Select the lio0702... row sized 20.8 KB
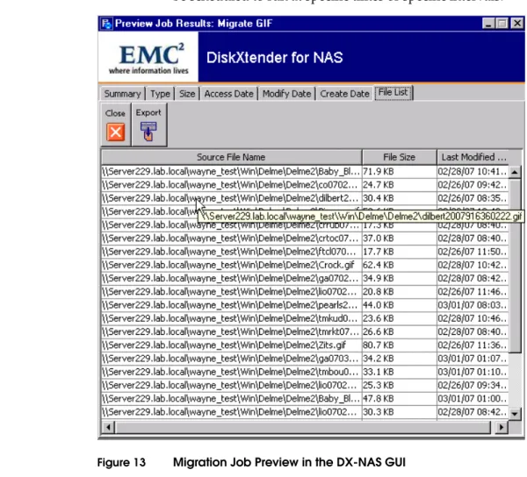Screen dimensions: 527x477 click(305, 292)
